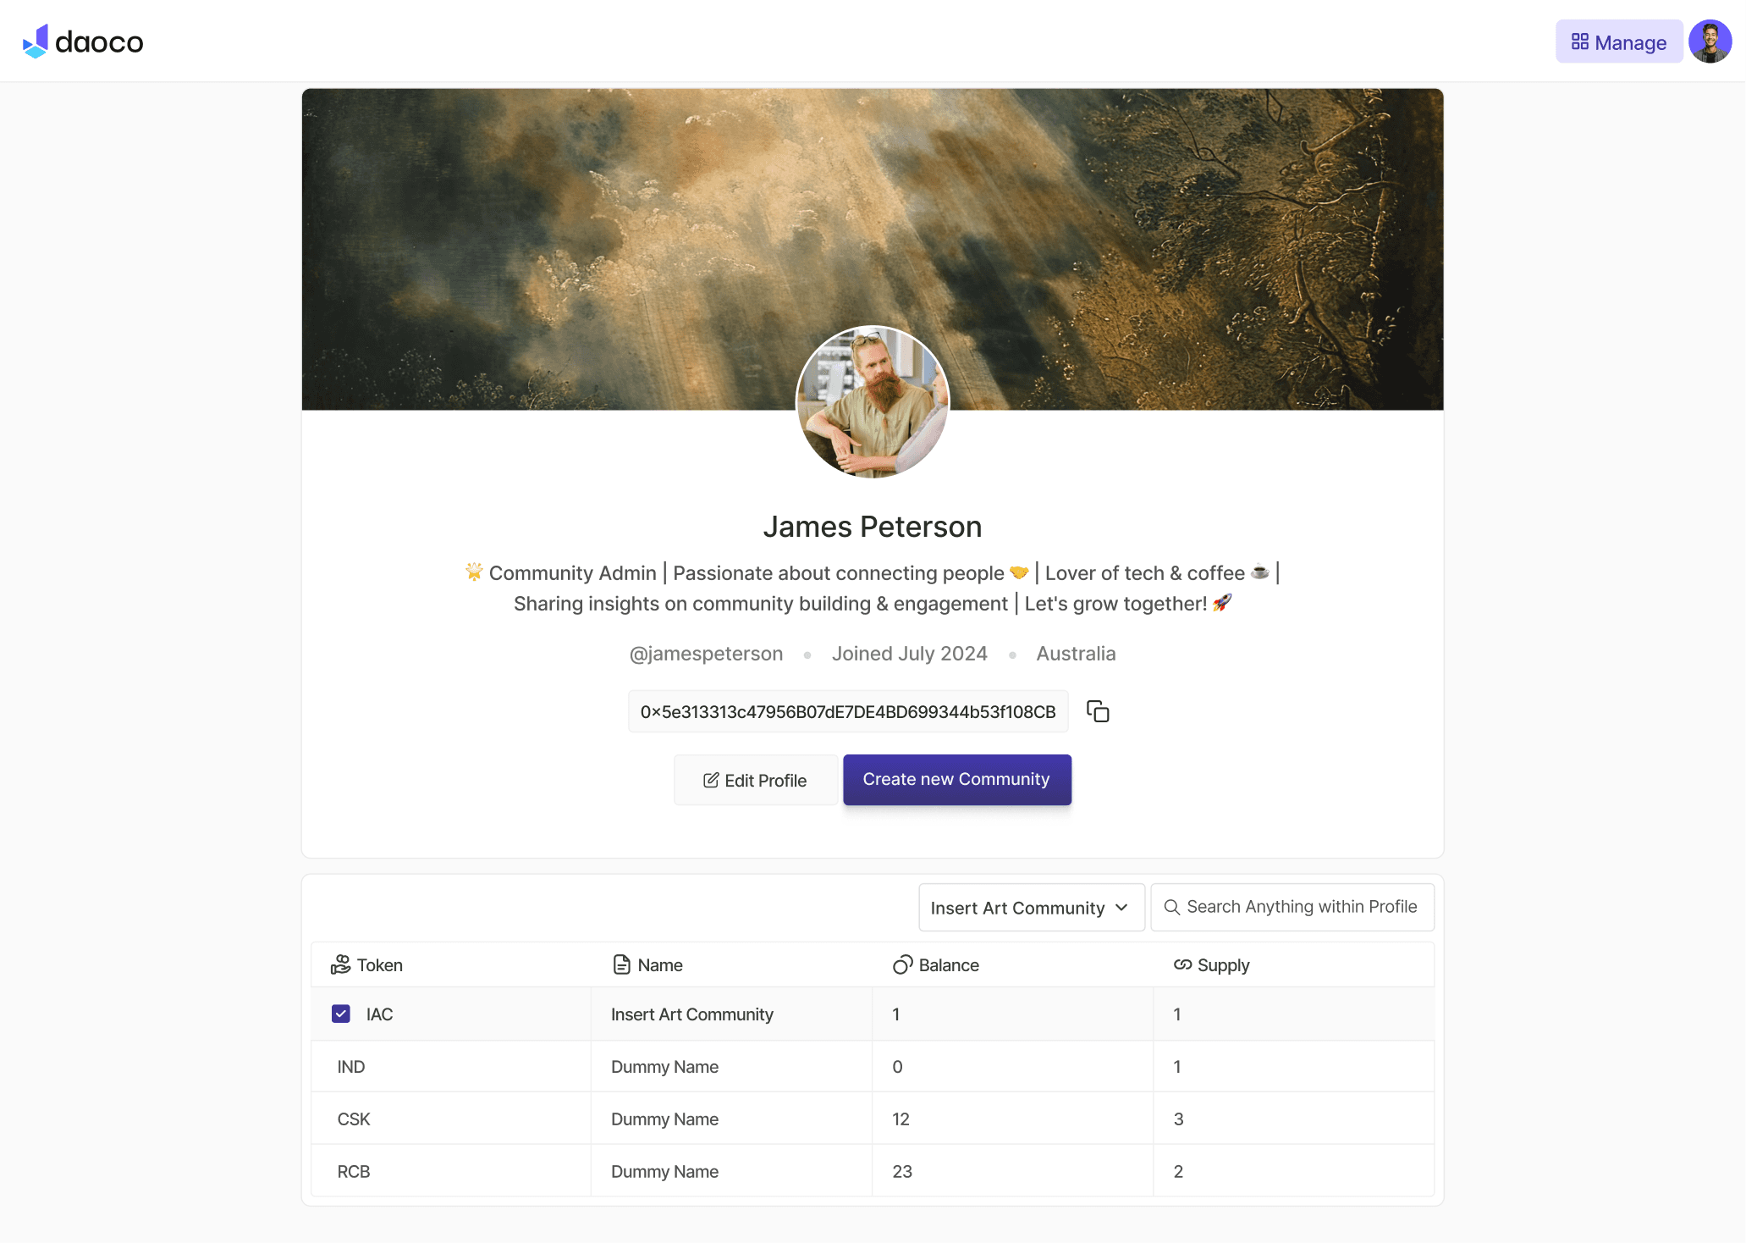Click the user avatar in top bar

tap(1710, 41)
